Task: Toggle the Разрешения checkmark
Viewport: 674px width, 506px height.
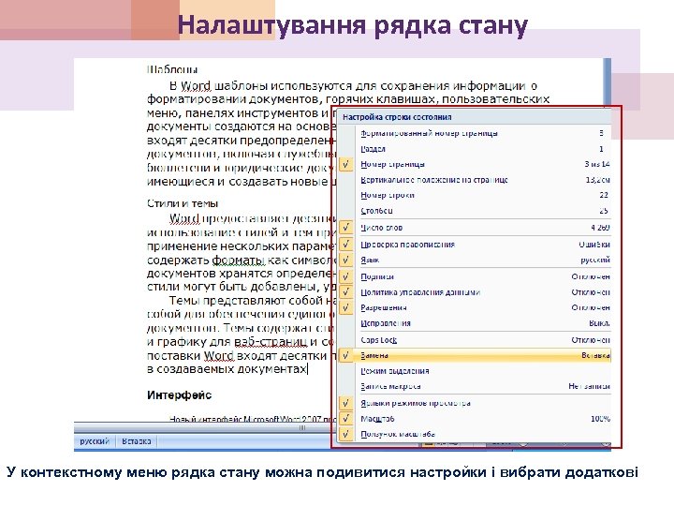Action: pos(475,307)
